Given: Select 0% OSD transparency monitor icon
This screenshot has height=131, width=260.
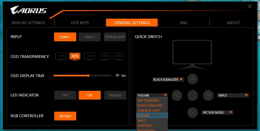Looking at the screenshot, I should [61, 57].
